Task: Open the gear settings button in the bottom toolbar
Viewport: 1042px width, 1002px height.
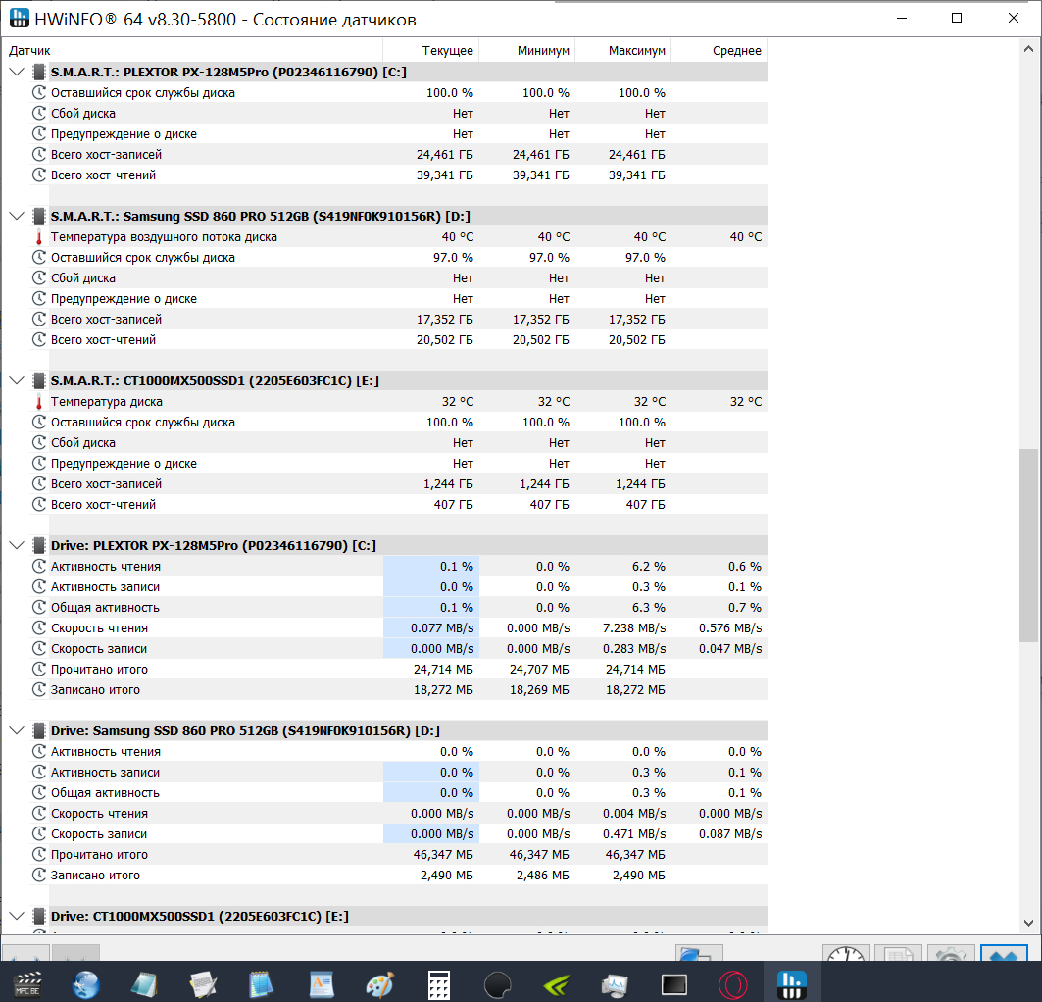Action: (x=951, y=953)
